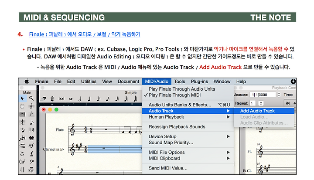Select the Repitch tool in Simple palette
Image resolution: width=314 pixels, height=180 pixels.
click(x=52, y=98)
